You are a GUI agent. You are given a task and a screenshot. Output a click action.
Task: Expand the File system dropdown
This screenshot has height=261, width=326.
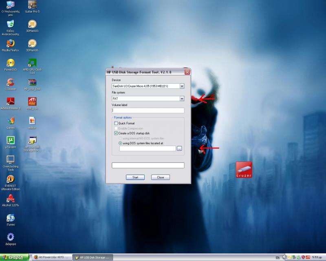click(x=182, y=98)
